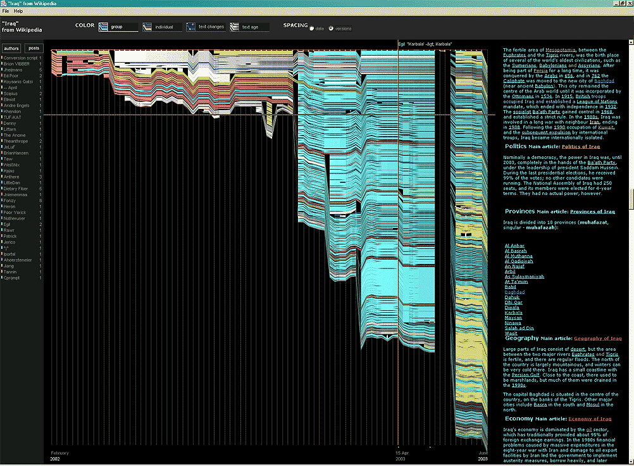Open the File menu
This screenshot has width=634, height=466.
pyautogui.click(x=5, y=11)
